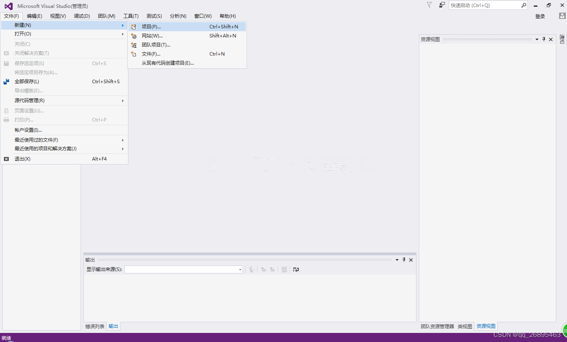
Task: Open the 窗口(W) menu
Action: click(203, 16)
